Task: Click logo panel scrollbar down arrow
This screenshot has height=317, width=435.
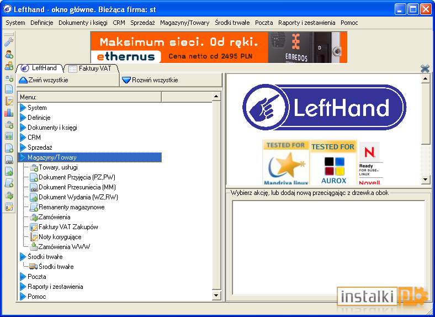Action: [425, 179]
